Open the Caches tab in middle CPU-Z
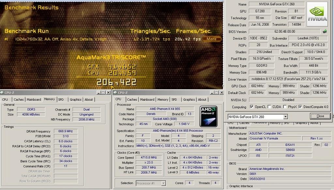The height and width of the screenshot is (190, 334). (x=132, y=99)
